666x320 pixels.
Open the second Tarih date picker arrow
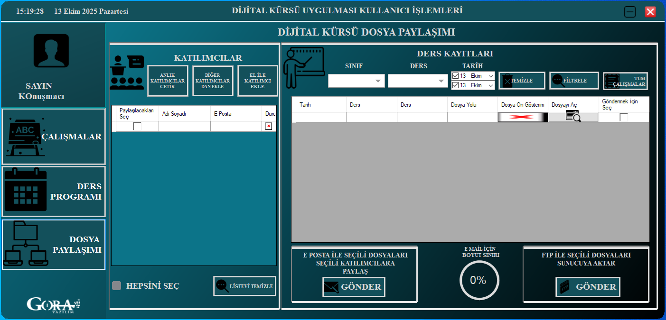click(x=490, y=86)
